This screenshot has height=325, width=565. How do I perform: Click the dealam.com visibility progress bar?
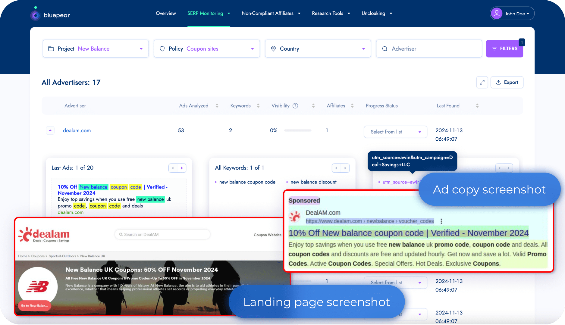pos(298,130)
